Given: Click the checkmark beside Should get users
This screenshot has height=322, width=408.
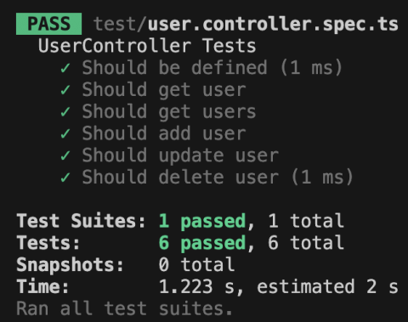Looking at the screenshot, I should [65, 112].
